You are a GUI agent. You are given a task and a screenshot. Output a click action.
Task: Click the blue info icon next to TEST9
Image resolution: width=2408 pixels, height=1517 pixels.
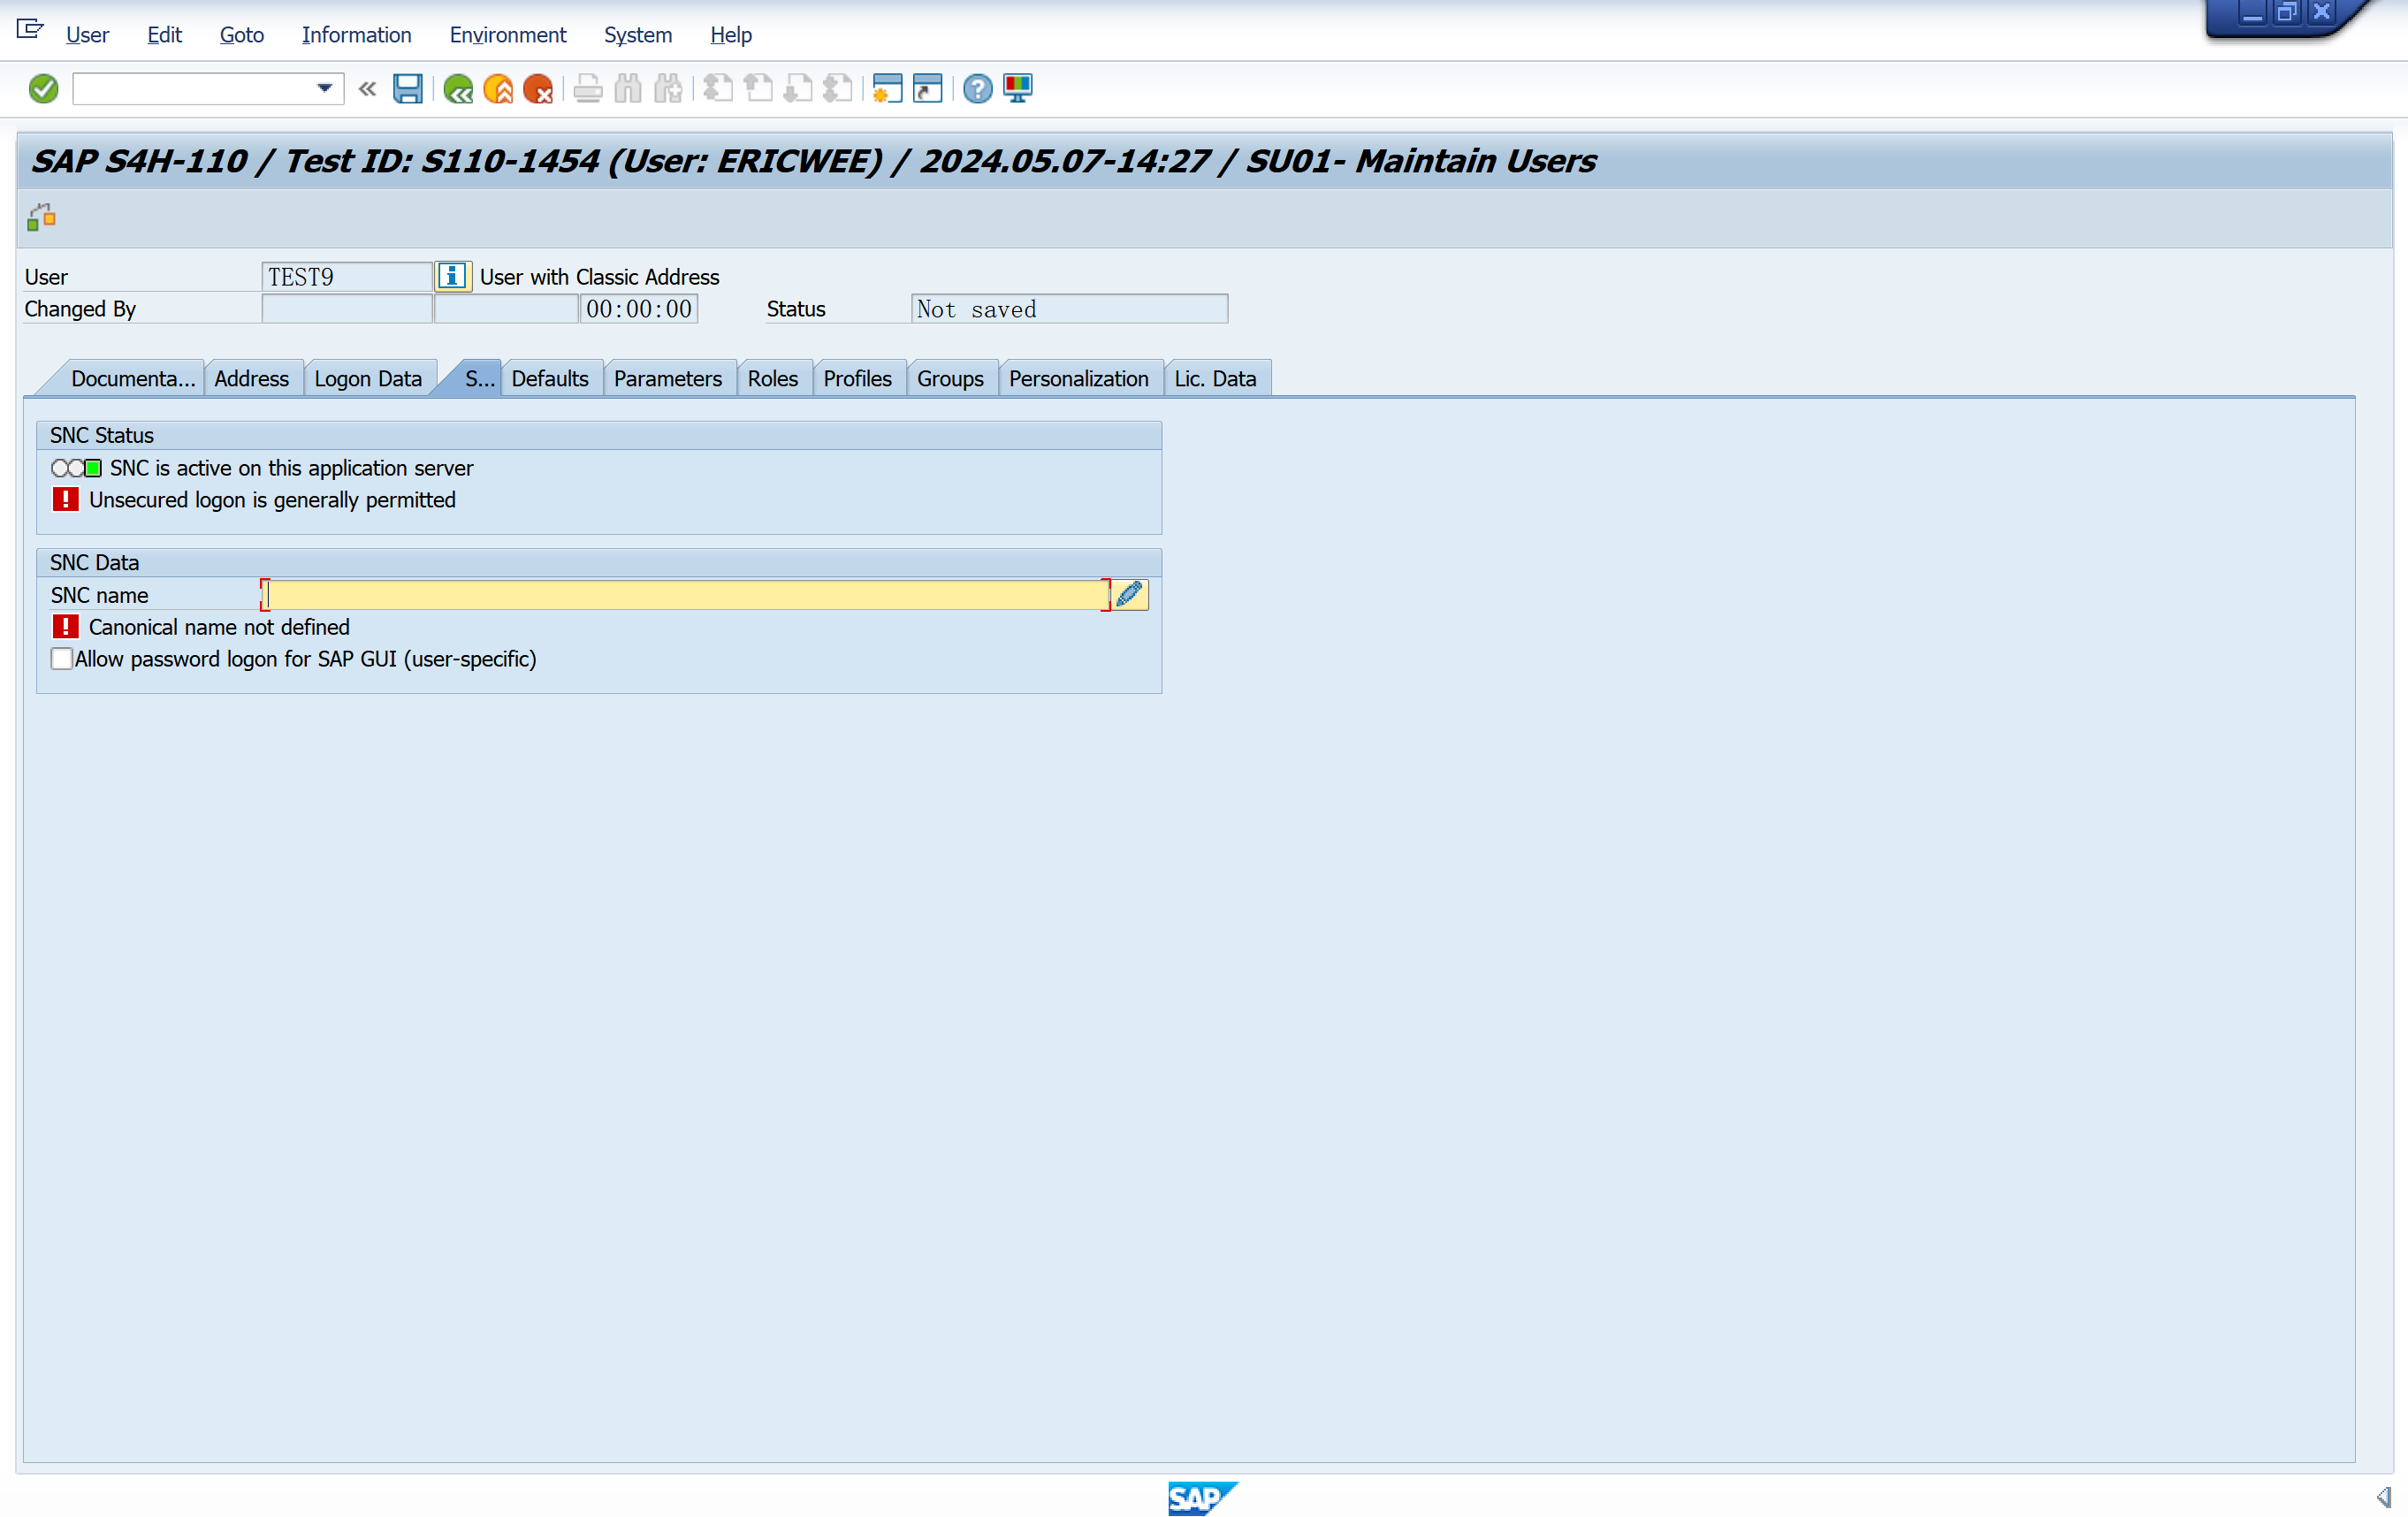click(x=452, y=276)
